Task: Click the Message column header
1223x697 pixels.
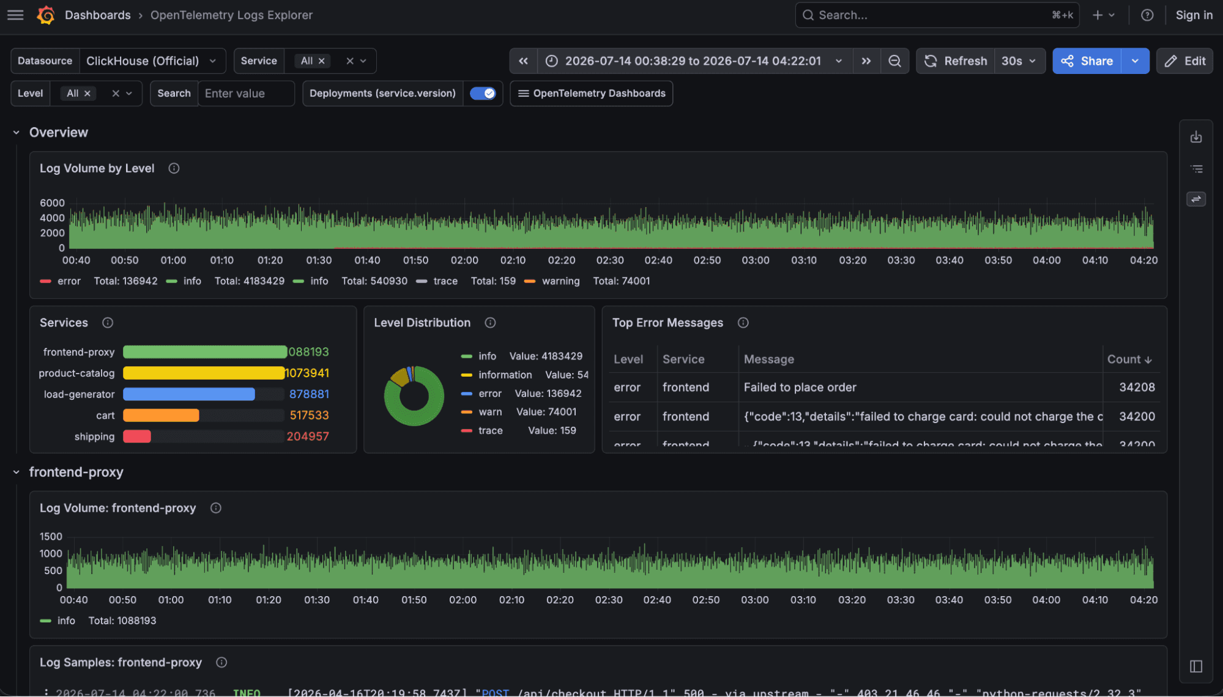Action: [x=769, y=360]
